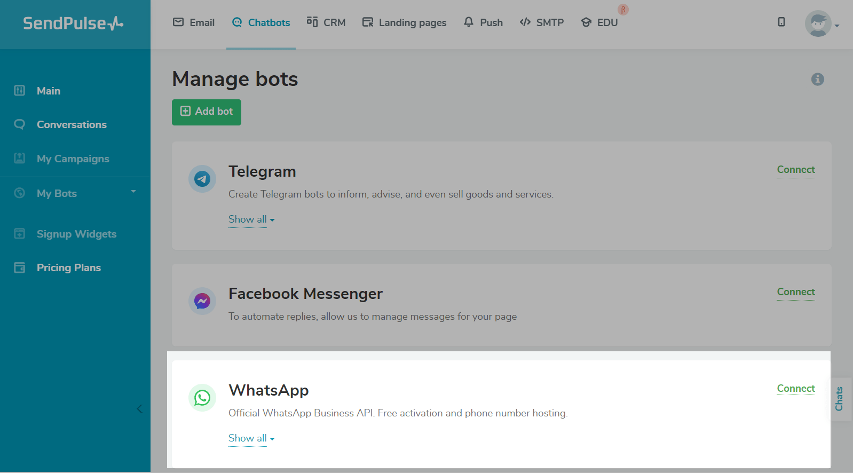Viewport: 853px width, 473px height.
Task: Open the Email tab
Action: pos(194,22)
